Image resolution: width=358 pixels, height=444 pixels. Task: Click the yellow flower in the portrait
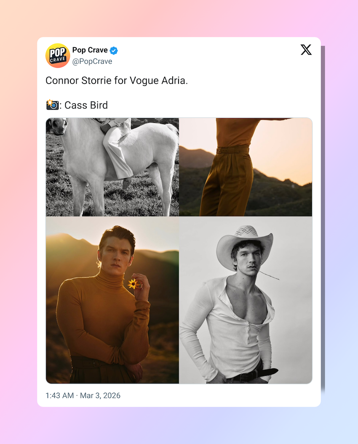134,284
